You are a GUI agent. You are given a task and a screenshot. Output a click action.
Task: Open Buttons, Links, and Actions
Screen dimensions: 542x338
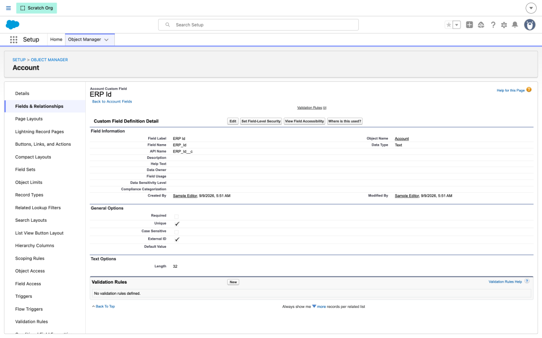click(x=43, y=144)
